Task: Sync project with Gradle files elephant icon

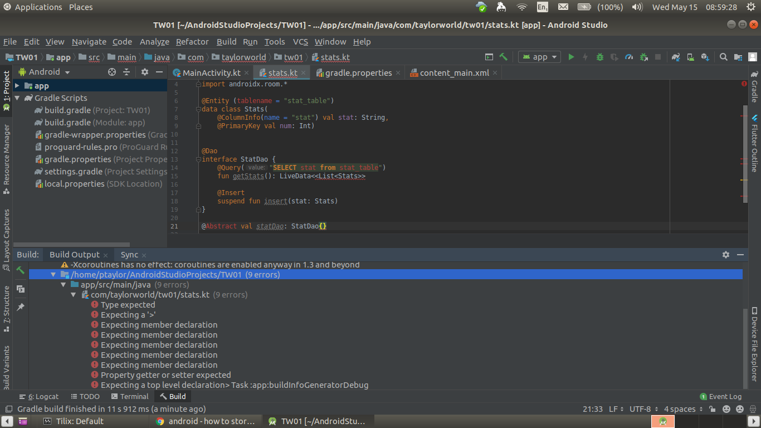Action: 676,57
